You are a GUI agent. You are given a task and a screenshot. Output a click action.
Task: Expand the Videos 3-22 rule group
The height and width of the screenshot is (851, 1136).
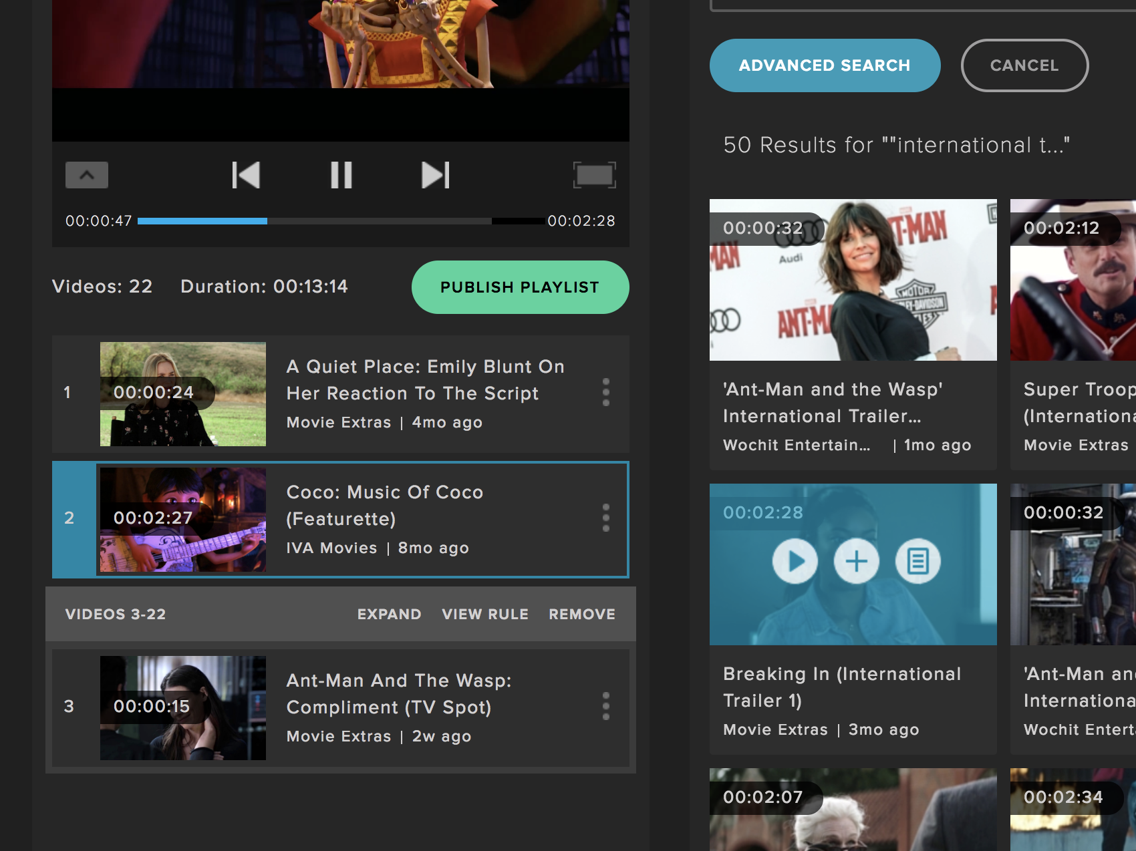tap(390, 614)
